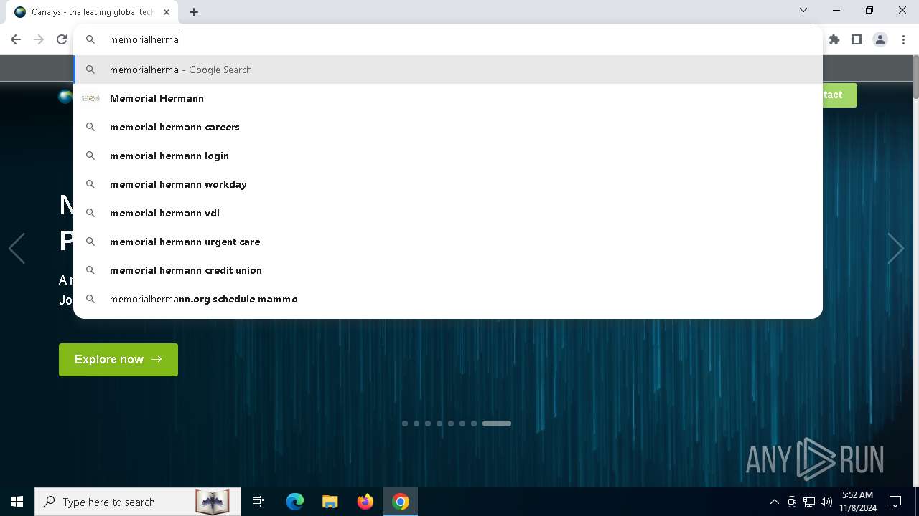
Task: Select 'memorial hermann login' suggestion
Action: click(448, 156)
